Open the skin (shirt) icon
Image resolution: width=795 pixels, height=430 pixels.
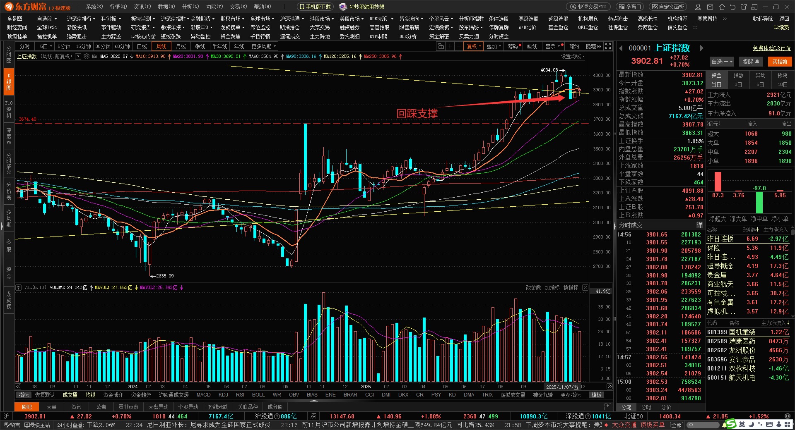click(x=744, y=7)
